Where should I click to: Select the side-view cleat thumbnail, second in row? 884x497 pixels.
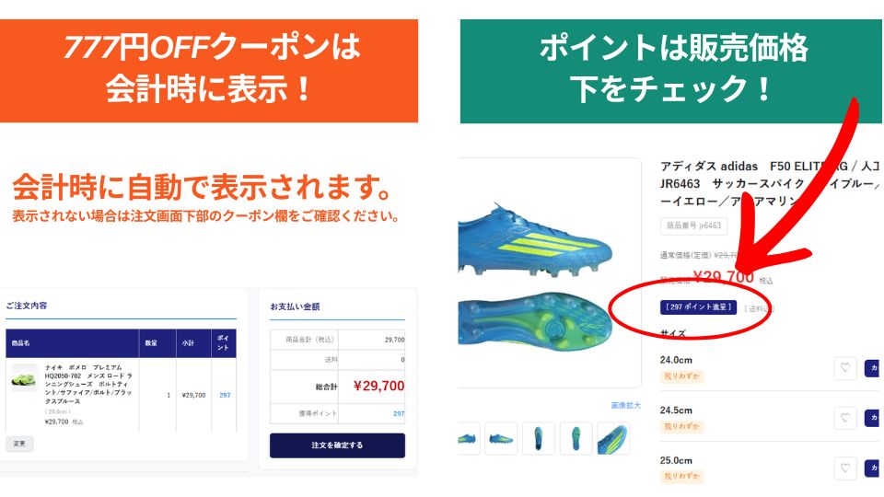pyautogui.click(x=501, y=439)
